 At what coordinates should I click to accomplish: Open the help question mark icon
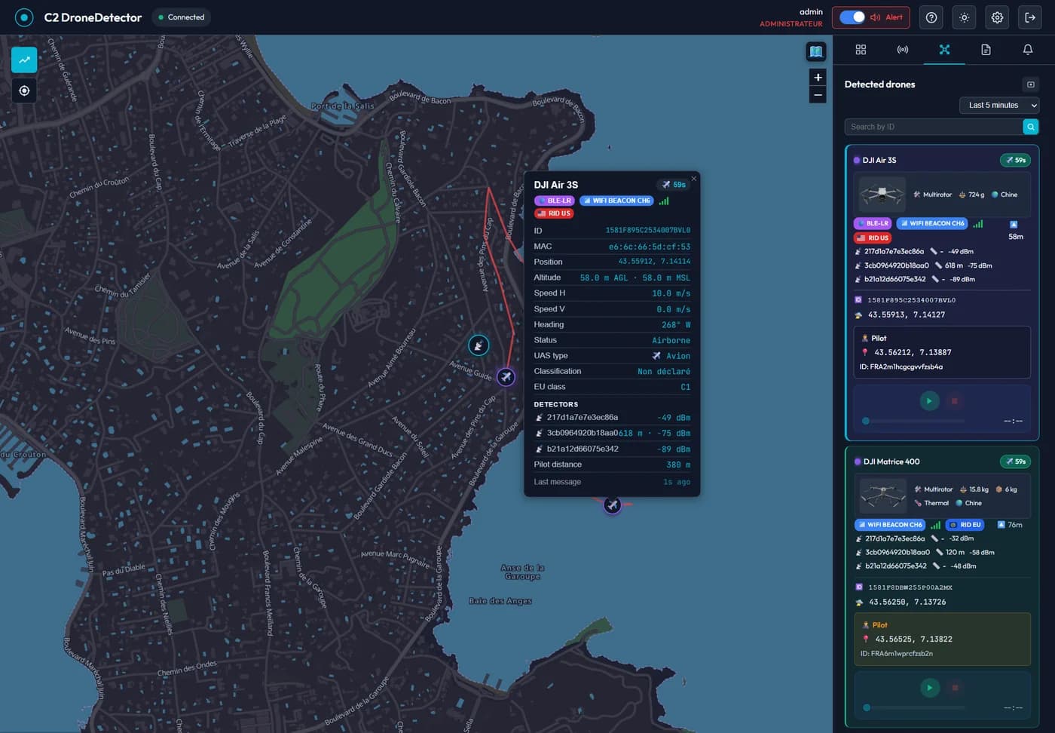[x=931, y=17]
